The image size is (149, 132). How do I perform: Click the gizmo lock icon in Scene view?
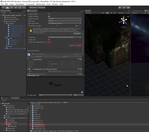[x=128, y=16]
